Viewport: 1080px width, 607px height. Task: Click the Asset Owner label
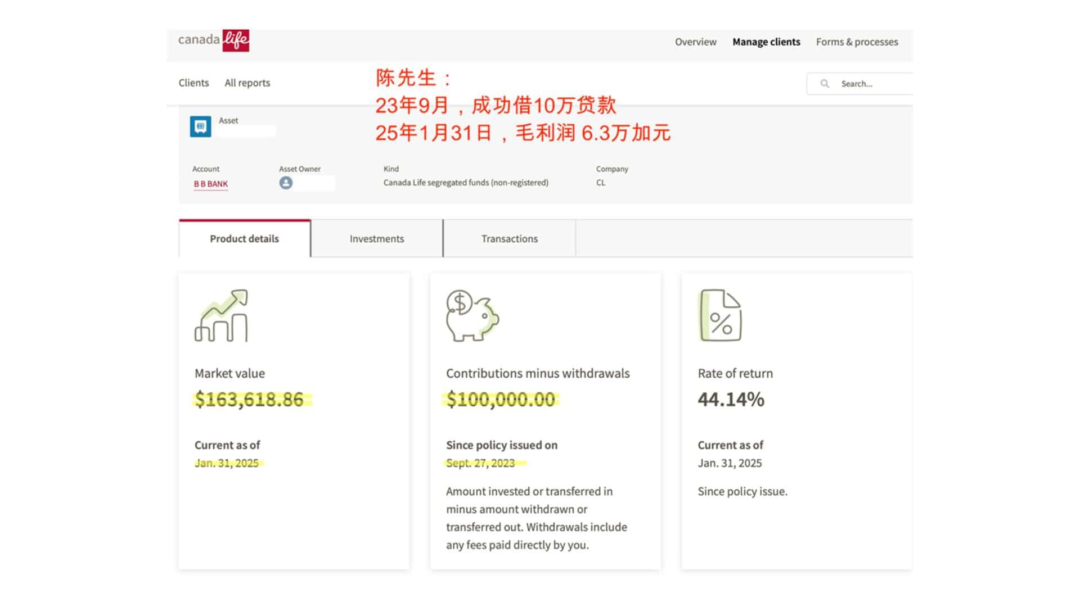click(300, 169)
